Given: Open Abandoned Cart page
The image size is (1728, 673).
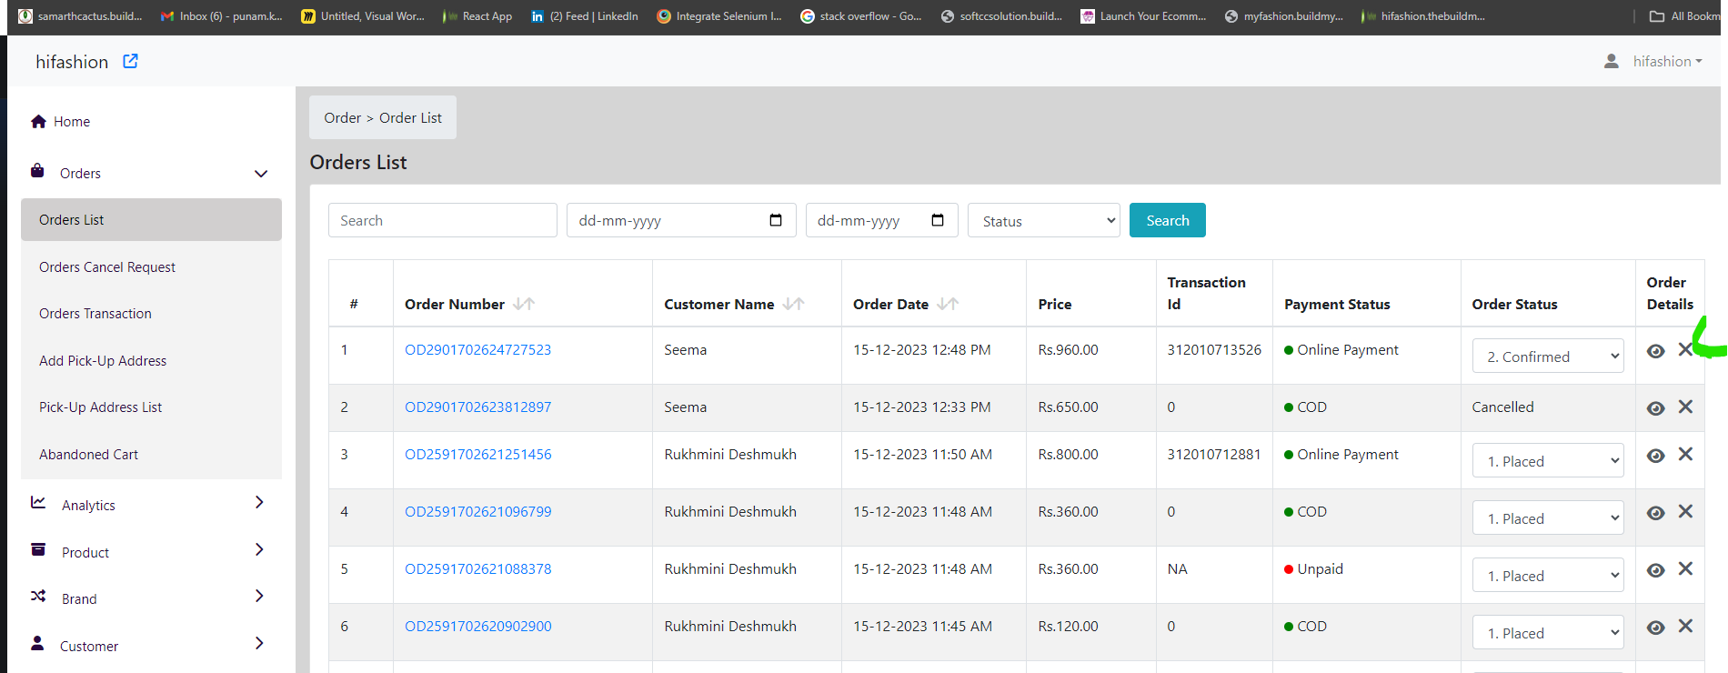Looking at the screenshot, I should (x=88, y=454).
